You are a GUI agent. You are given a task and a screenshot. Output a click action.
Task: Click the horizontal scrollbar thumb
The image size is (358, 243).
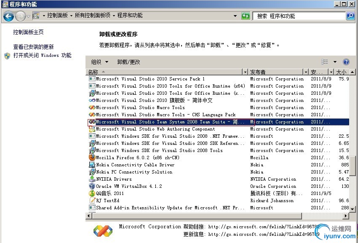pyautogui.click(x=197, y=216)
